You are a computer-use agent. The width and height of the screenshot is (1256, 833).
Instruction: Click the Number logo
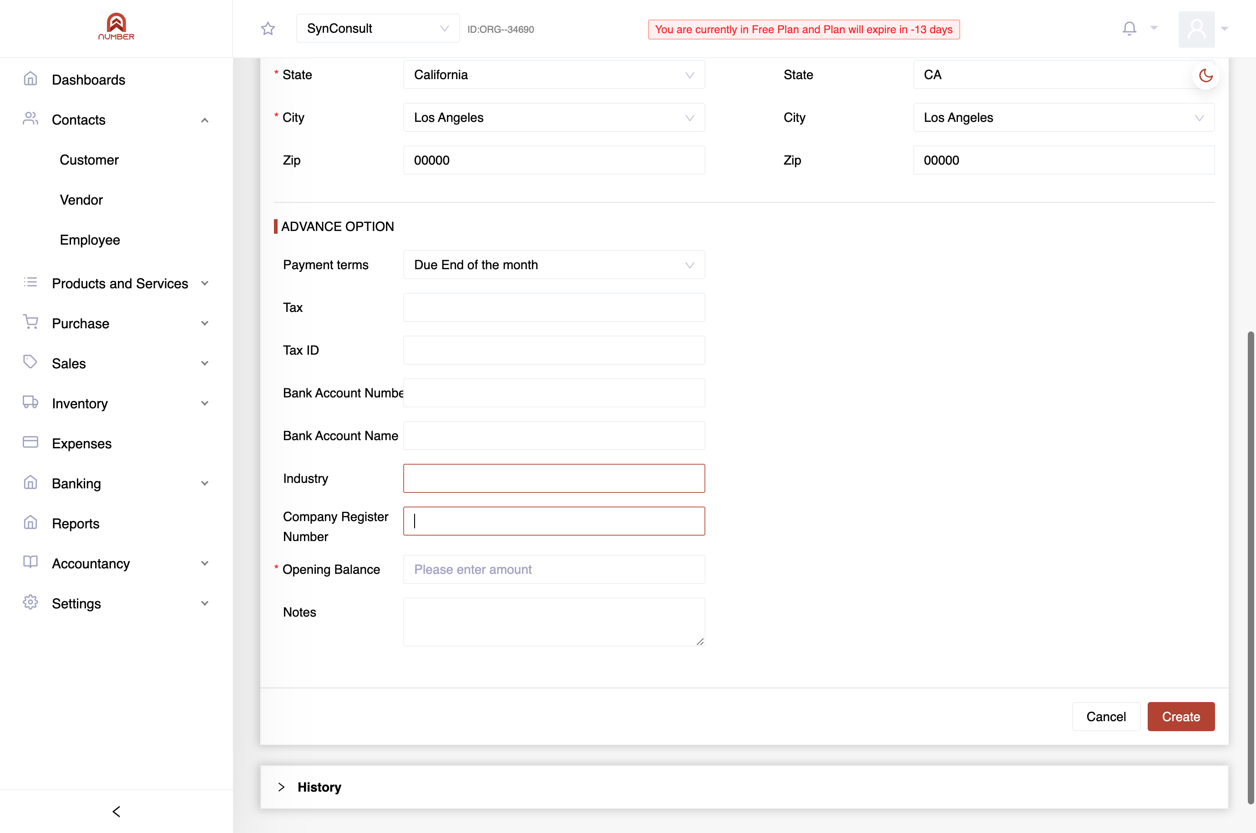(116, 26)
